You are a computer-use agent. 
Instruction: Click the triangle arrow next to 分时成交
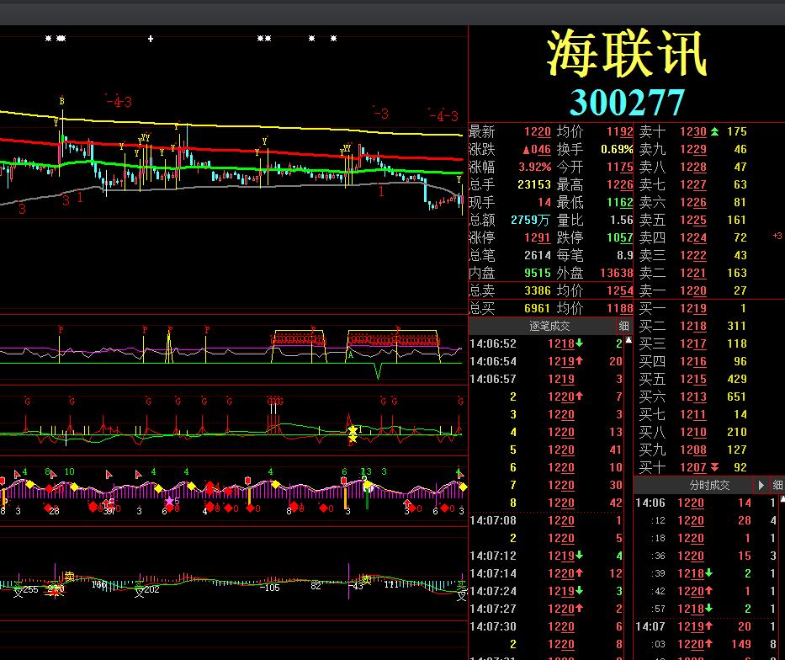point(761,485)
